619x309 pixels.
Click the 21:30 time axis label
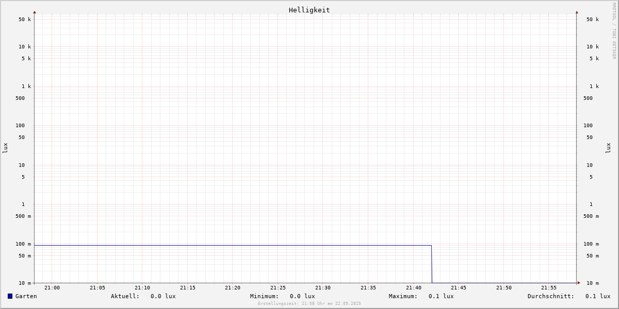tap(323, 288)
